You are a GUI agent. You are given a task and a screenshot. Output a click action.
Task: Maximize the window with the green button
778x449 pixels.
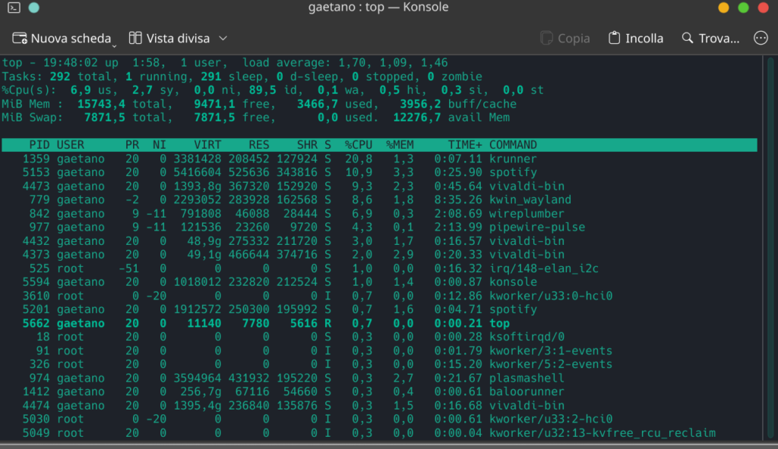pyautogui.click(x=743, y=8)
